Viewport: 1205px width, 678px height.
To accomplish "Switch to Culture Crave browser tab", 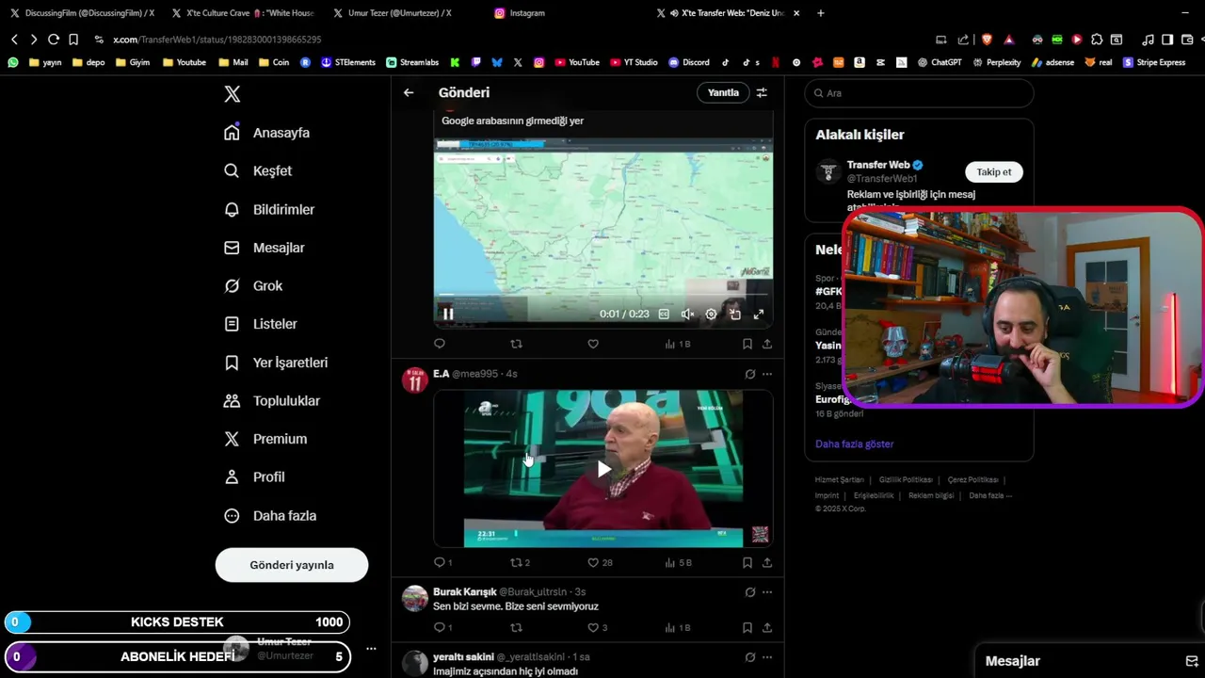I will (243, 13).
